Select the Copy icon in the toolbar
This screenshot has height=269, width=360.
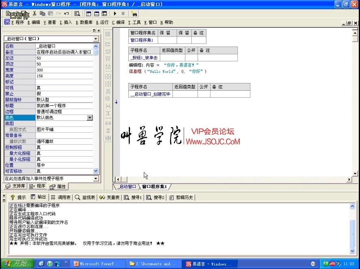(43, 13)
